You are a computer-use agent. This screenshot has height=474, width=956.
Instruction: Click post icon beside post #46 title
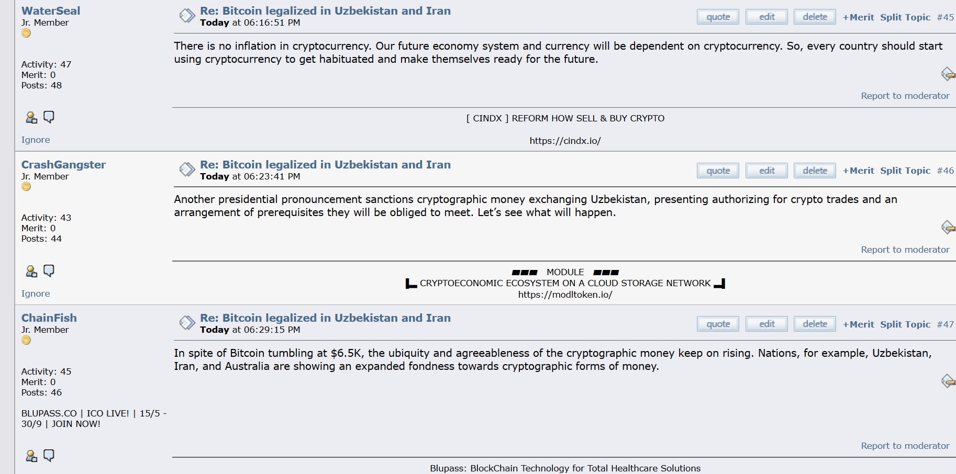click(x=187, y=170)
